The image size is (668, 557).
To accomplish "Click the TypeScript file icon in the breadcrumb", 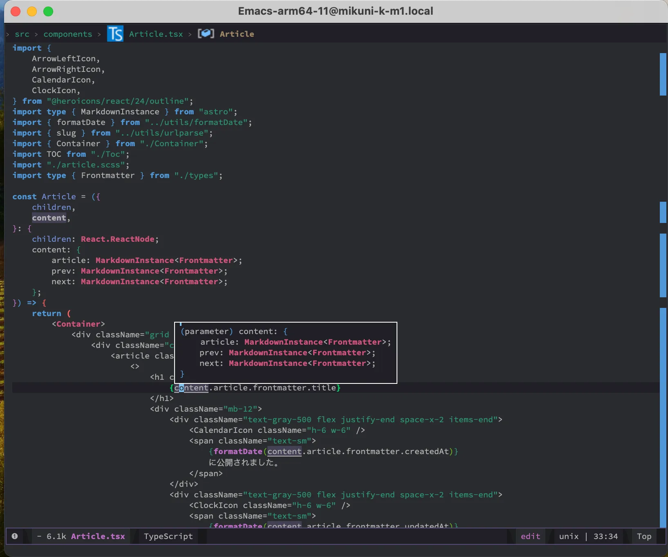I will pos(115,33).
